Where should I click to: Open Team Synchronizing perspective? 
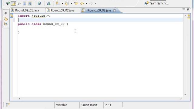point(156,3)
